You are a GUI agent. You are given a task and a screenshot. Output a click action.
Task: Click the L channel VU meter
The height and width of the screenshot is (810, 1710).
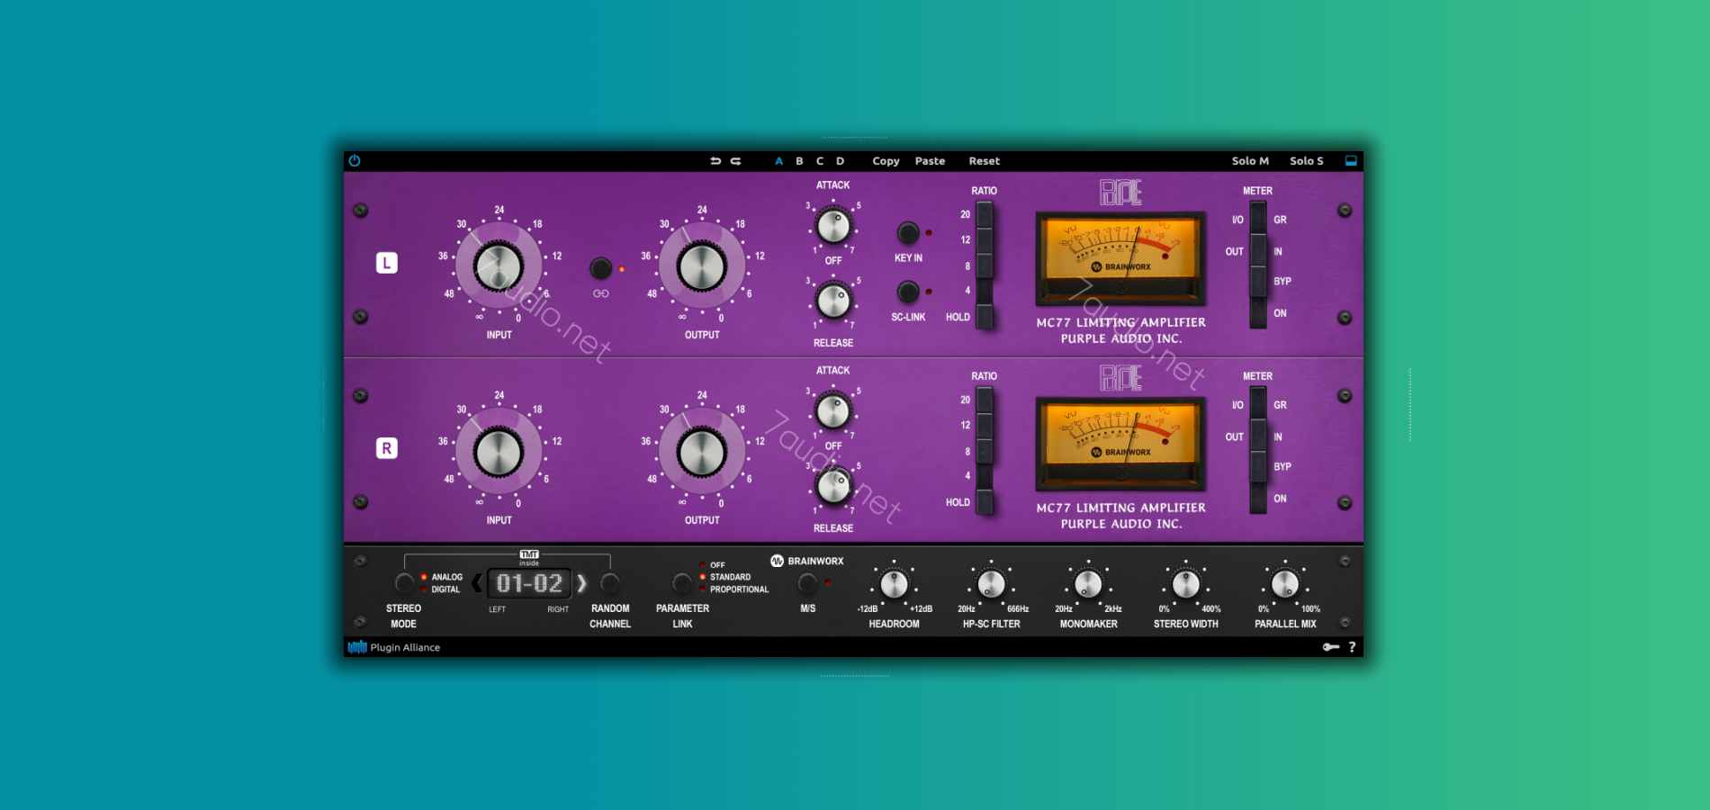(1120, 258)
